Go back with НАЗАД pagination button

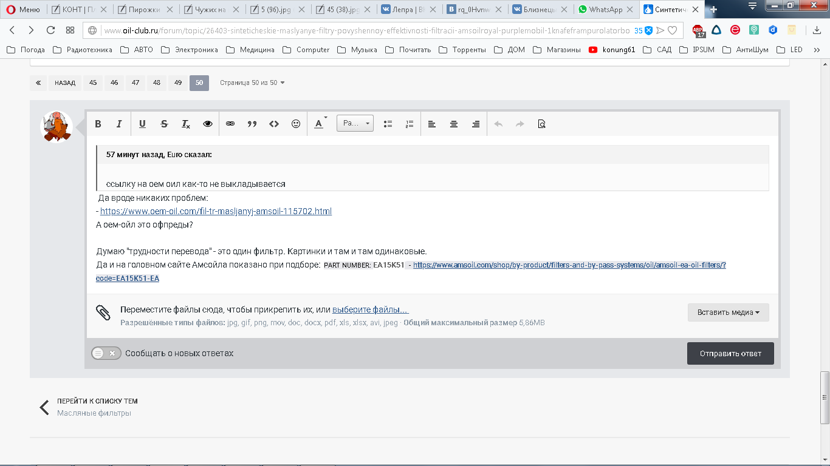coord(65,83)
